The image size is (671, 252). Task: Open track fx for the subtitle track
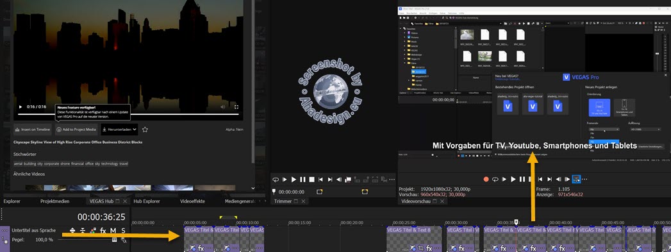[x=103, y=230]
